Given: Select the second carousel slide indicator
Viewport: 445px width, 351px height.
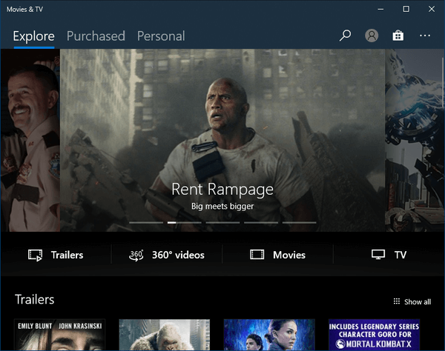Looking at the screenshot, I should coord(185,223).
